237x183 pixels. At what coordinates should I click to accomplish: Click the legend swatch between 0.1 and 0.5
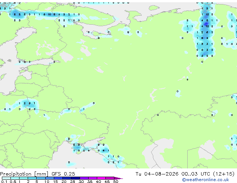pyautogui.click(x=6, y=178)
